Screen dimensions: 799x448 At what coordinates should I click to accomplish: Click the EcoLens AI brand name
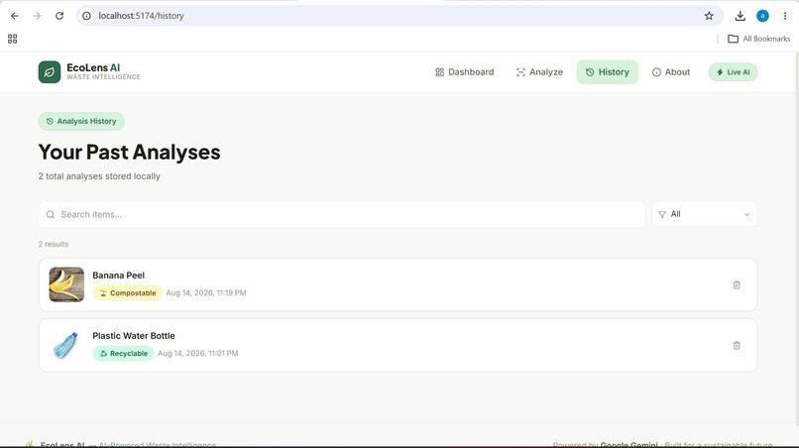[93, 67]
